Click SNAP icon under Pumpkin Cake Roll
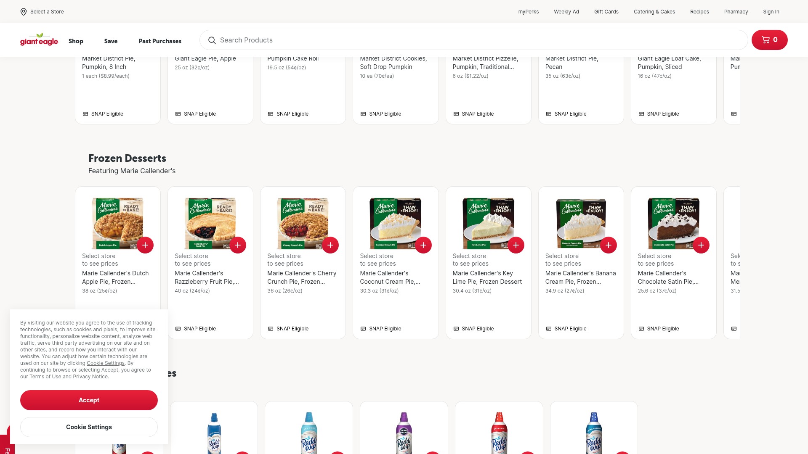This screenshot has width=808, height=454. [x=271, y=114]
